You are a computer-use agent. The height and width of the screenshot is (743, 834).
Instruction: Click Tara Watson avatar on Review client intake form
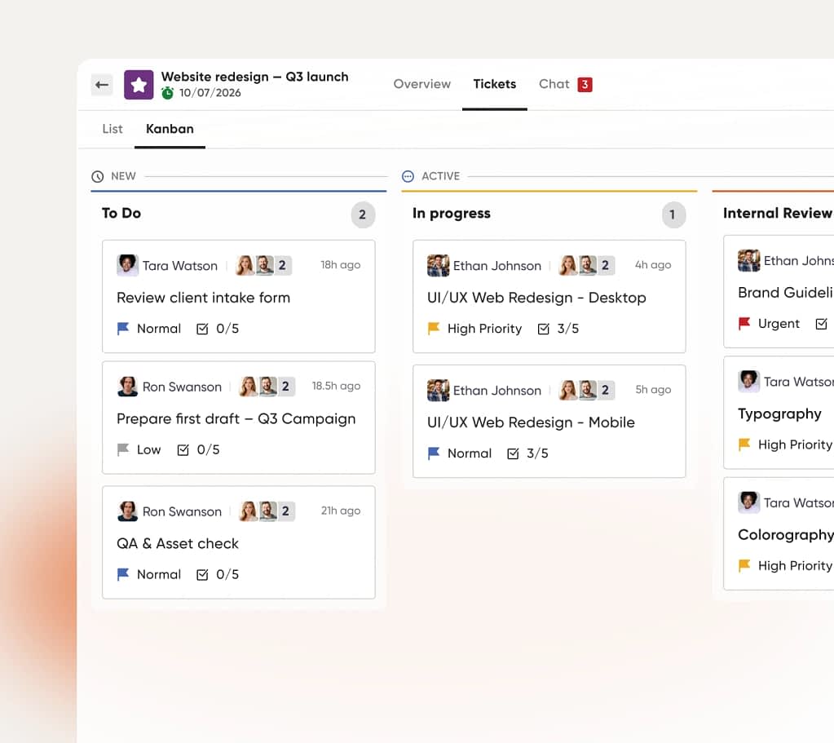(x=128, y=265)
